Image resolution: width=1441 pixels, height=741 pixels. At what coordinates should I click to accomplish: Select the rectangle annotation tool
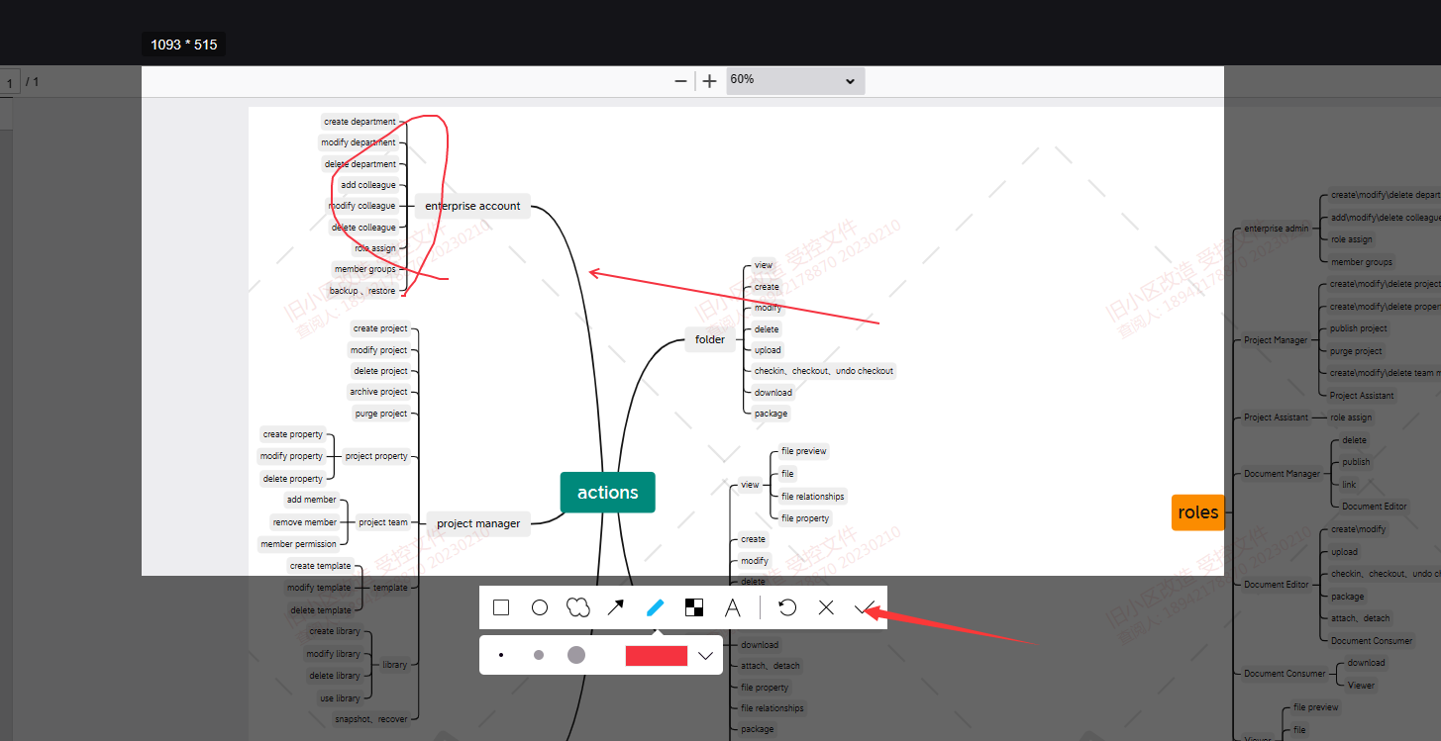(x=501, y=607)
